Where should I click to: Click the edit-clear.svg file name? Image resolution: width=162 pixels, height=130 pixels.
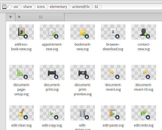pos(21,125)
